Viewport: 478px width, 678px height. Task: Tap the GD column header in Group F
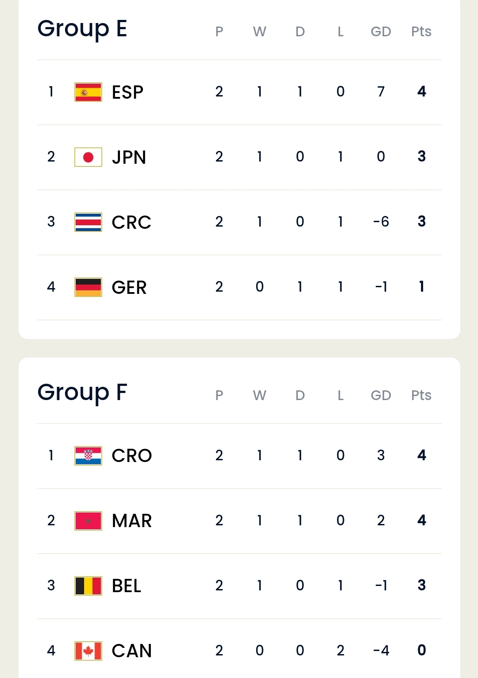[x=381, y=395]
